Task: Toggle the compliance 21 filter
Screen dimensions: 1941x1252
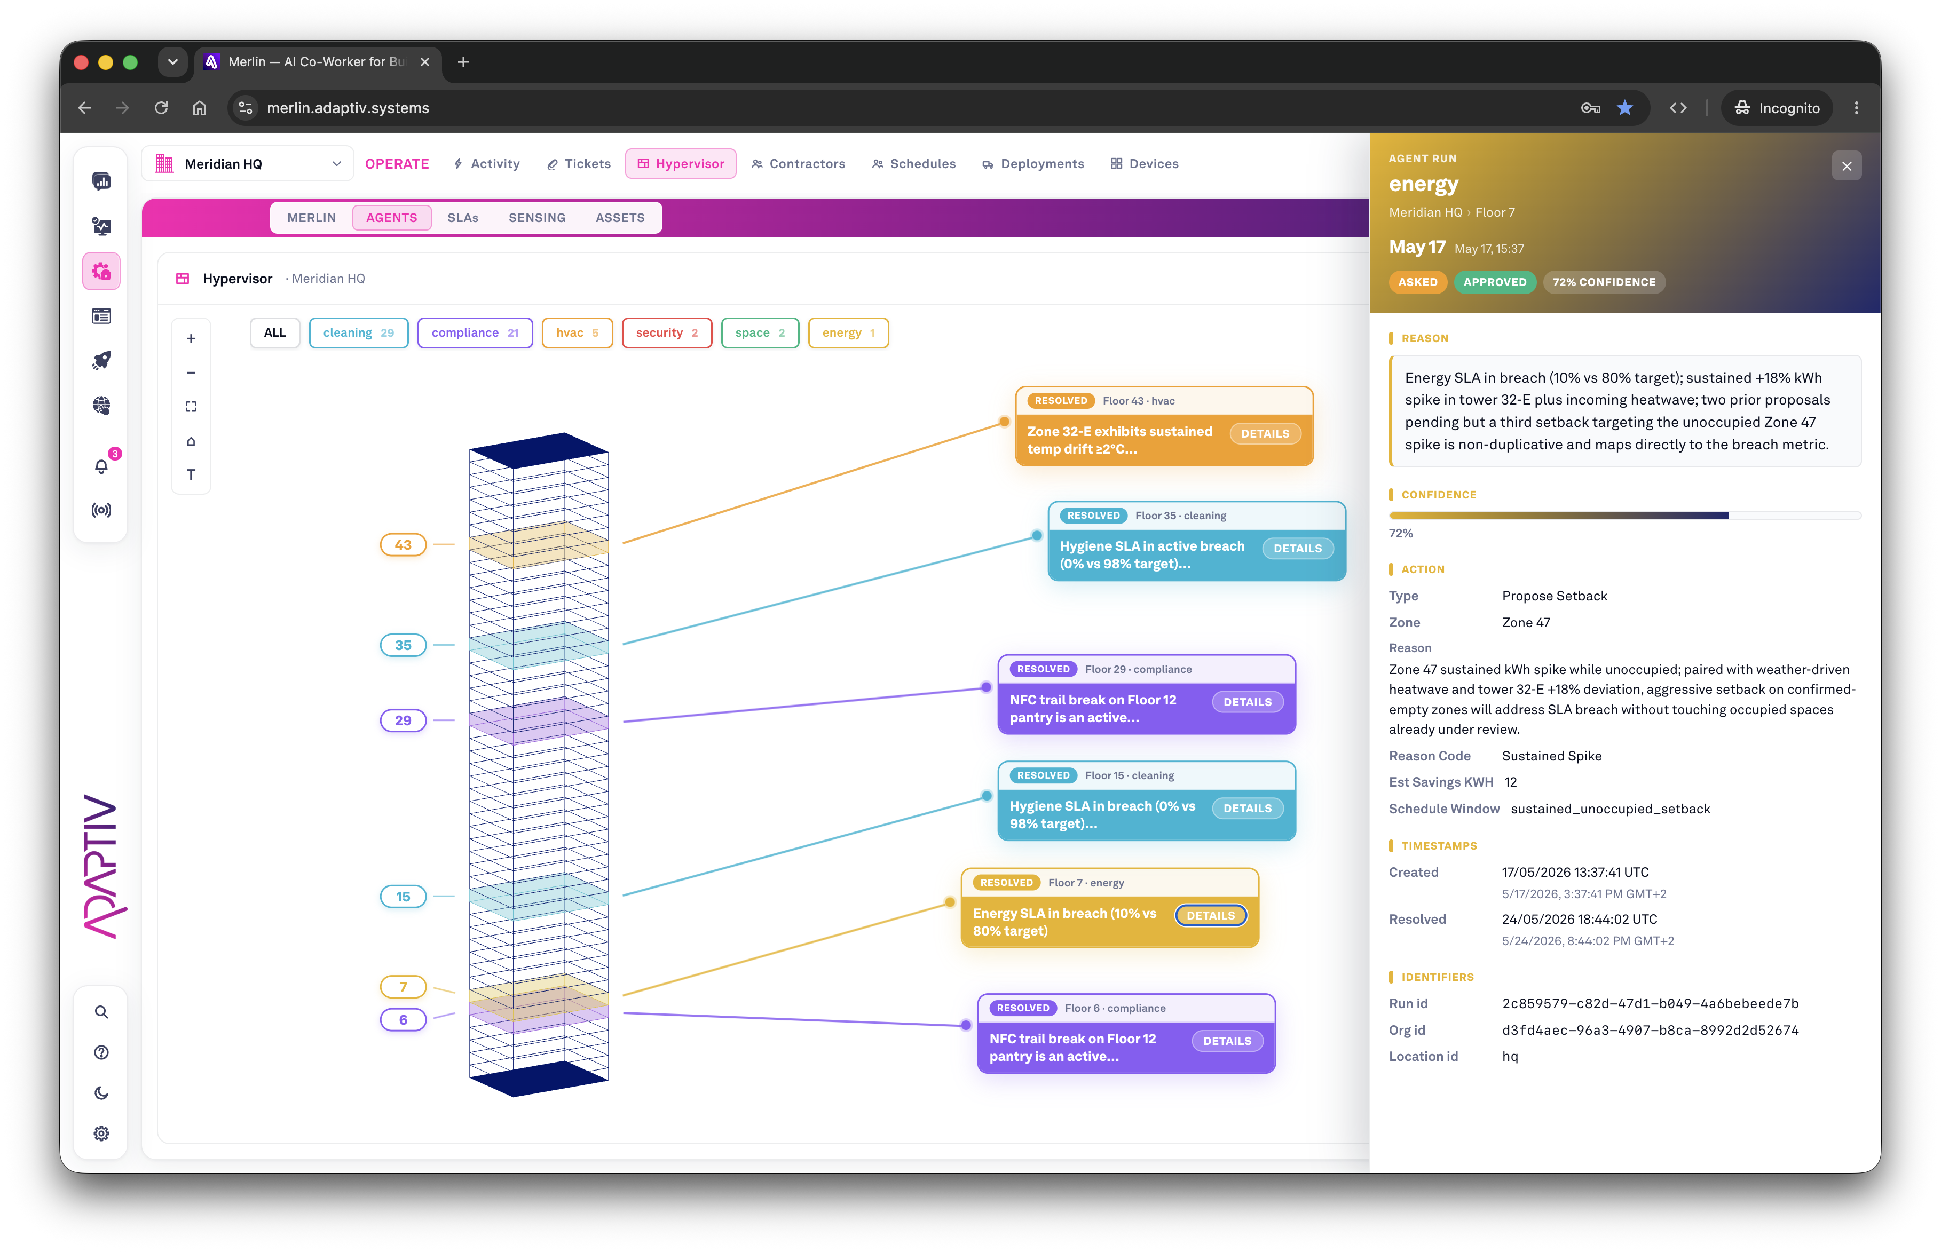Action: tap(475, 332)
